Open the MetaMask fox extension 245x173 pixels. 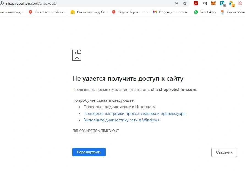(x=213, y=3)
